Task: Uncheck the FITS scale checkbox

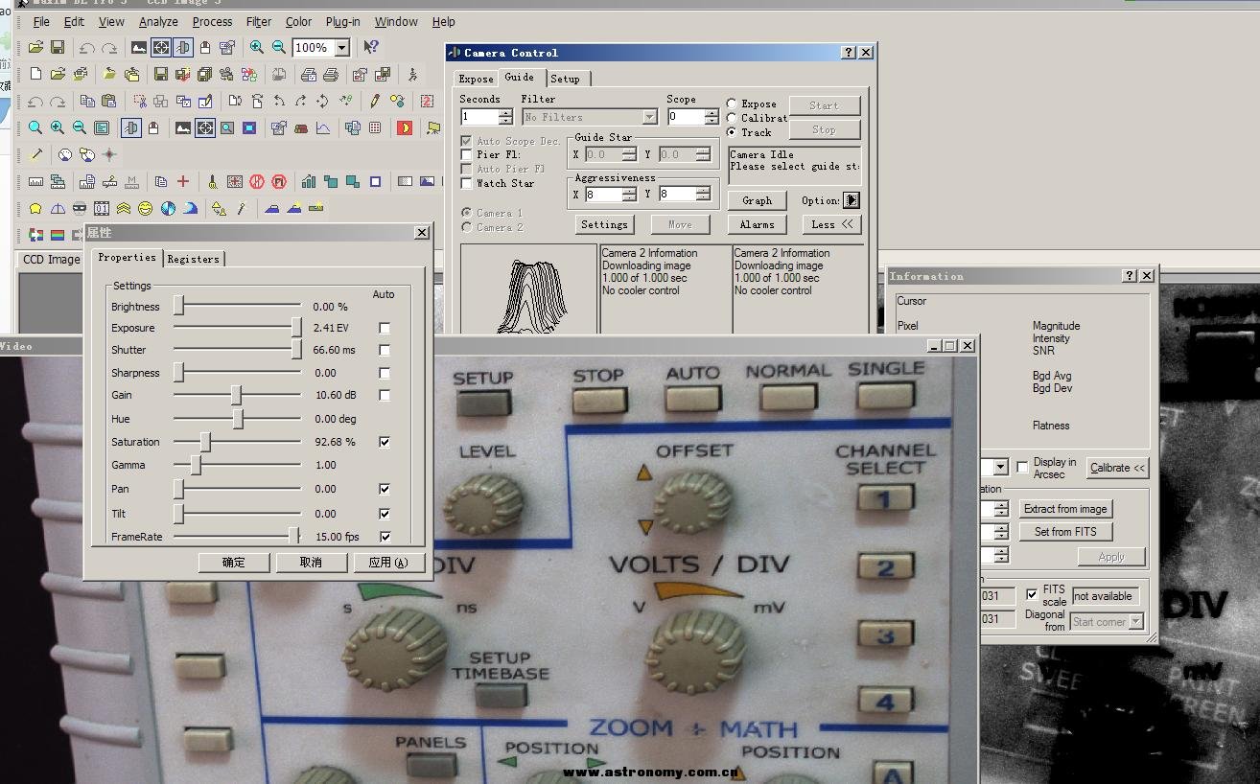Action: [x=1032, y=594]
